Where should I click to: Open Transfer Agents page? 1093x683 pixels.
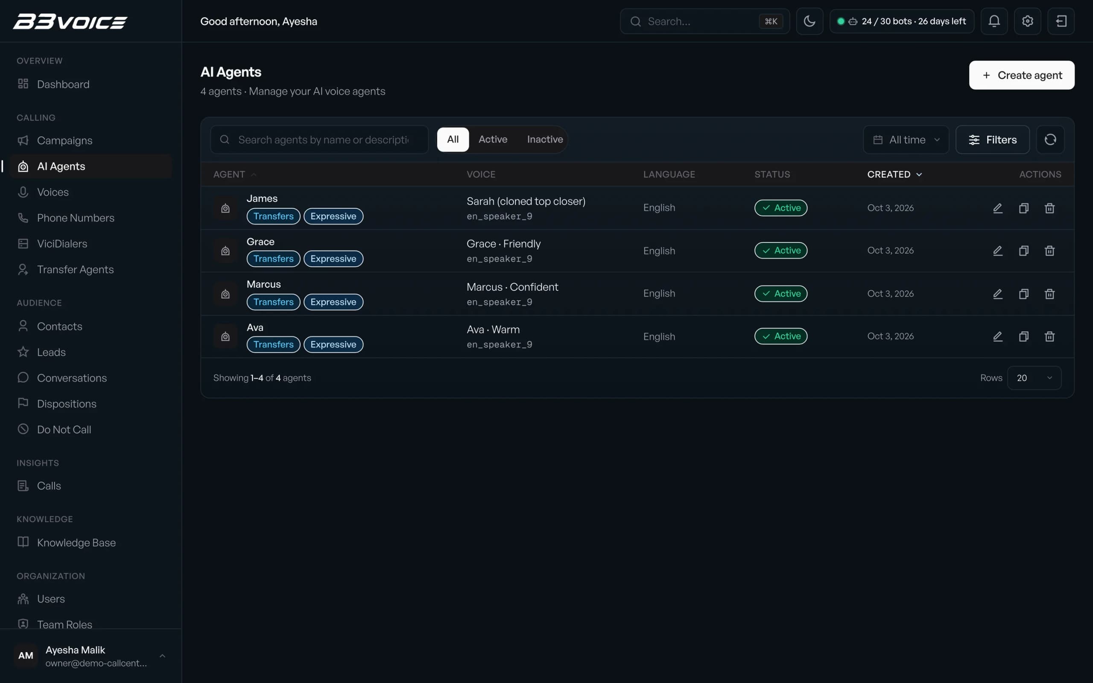(91, 269)
